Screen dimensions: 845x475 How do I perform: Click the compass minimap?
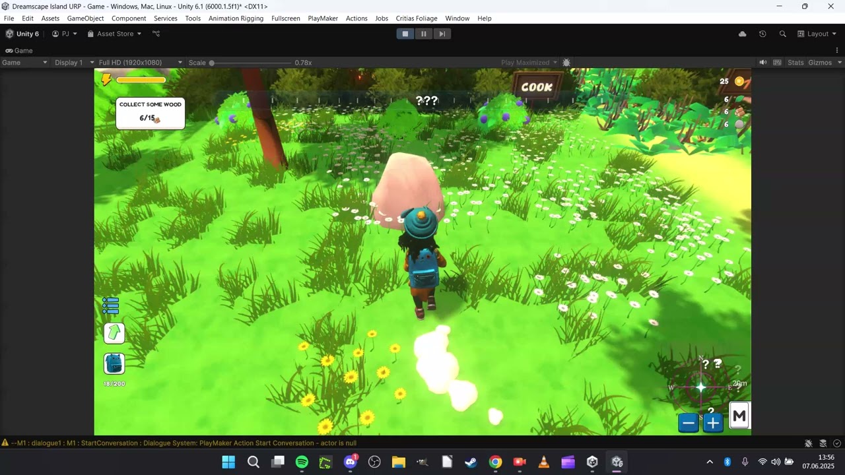[x=701, y=387]
